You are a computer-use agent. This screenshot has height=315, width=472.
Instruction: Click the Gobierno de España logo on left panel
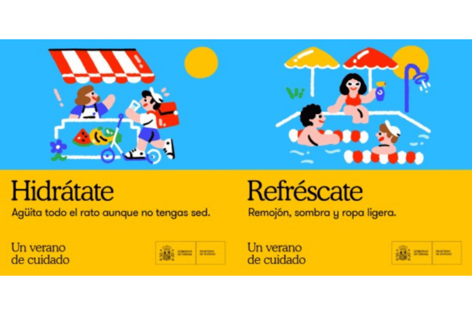pos(176,253)
